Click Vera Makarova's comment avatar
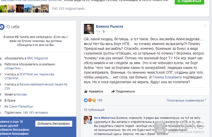This screenshot has height=137, width=212. (88, 120)
